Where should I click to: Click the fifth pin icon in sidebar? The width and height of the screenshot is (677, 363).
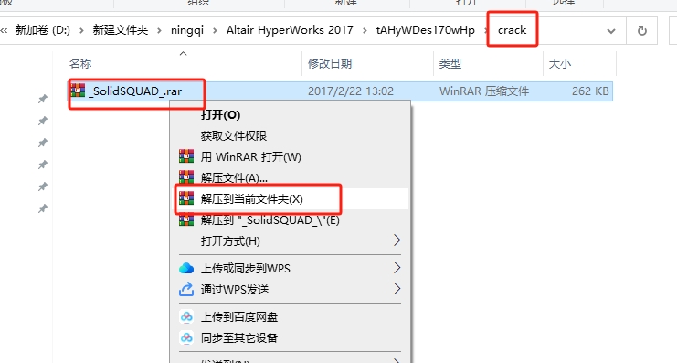(42, 187)
